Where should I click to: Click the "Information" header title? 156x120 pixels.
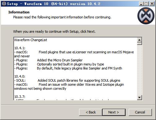tap(19, 12)
